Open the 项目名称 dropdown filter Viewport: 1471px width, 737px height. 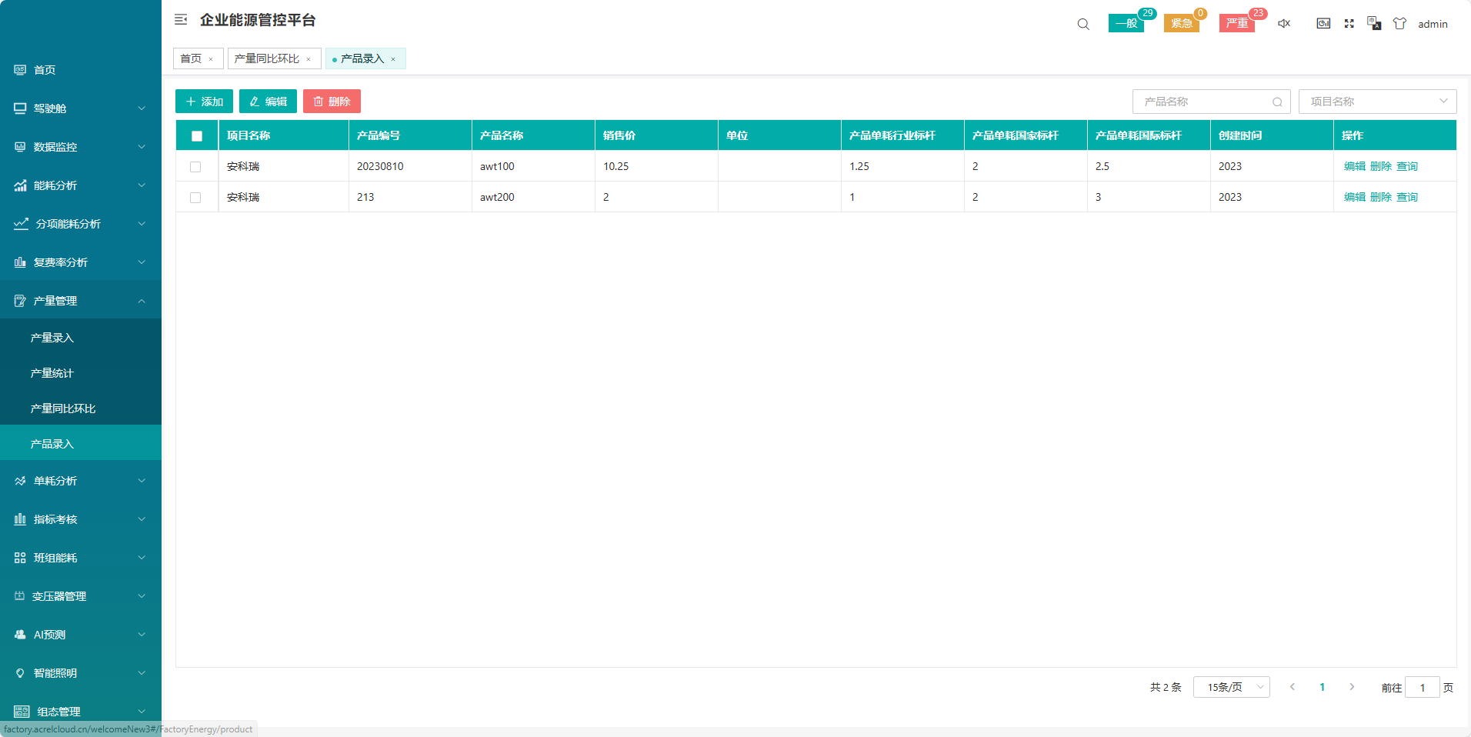[x=1376, y=102]
